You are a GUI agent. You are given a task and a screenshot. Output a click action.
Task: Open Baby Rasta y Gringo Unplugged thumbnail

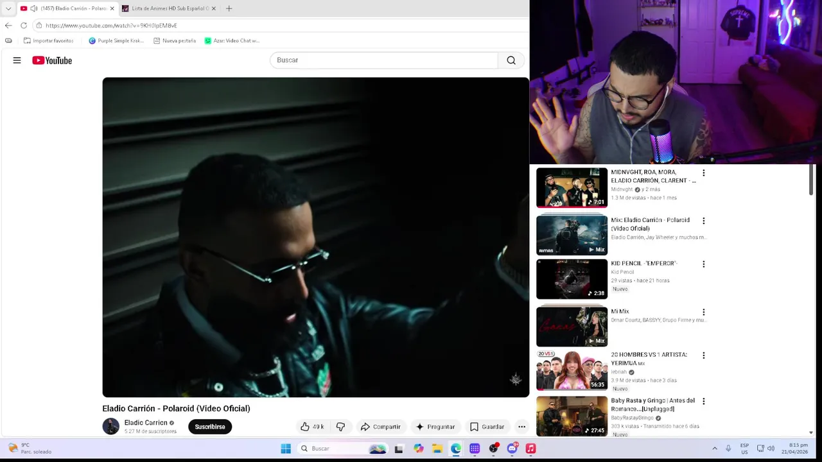point(572,416)
